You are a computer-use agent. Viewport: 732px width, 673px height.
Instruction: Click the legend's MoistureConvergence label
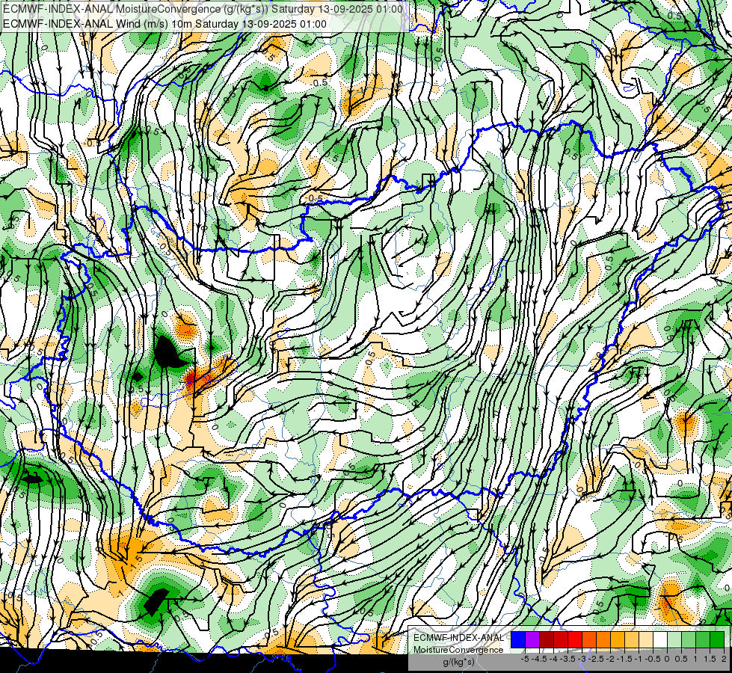pos(458,650)
